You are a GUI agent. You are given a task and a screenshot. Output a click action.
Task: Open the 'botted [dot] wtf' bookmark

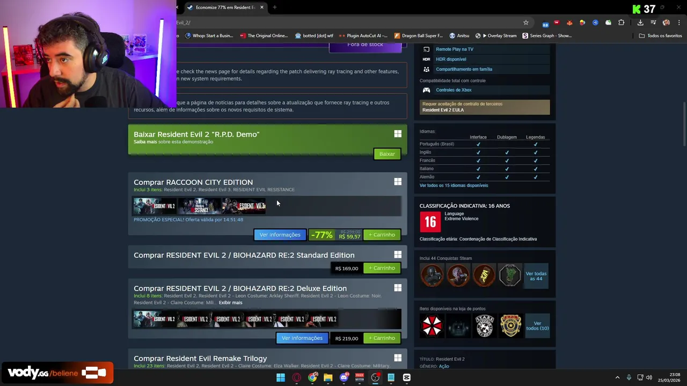coord(315,36)
